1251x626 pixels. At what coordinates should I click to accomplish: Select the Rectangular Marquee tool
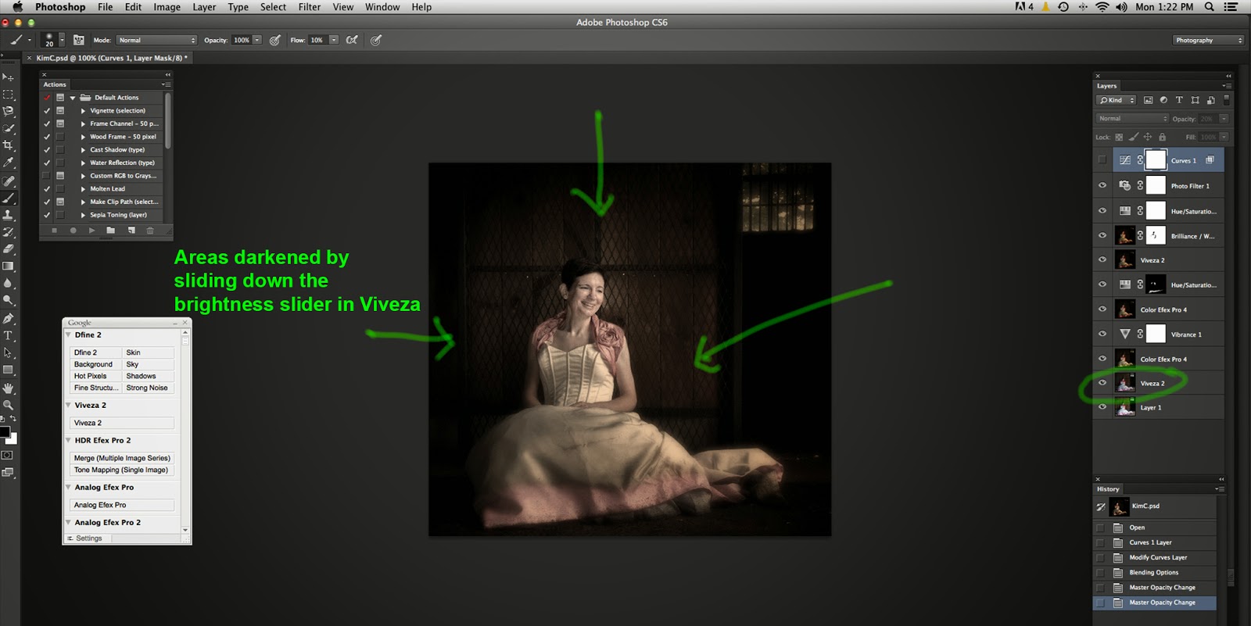coord(8,95)
